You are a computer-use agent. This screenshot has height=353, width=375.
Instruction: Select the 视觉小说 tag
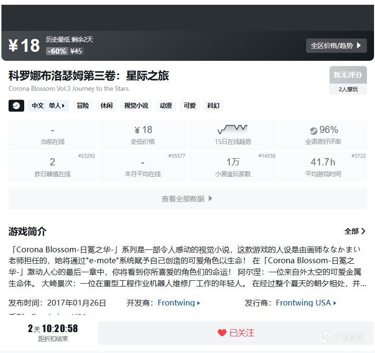tap(136, 105)
